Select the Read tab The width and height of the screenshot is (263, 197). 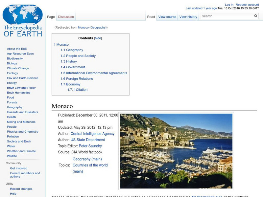pyautogui.click(x=151, y=17)
